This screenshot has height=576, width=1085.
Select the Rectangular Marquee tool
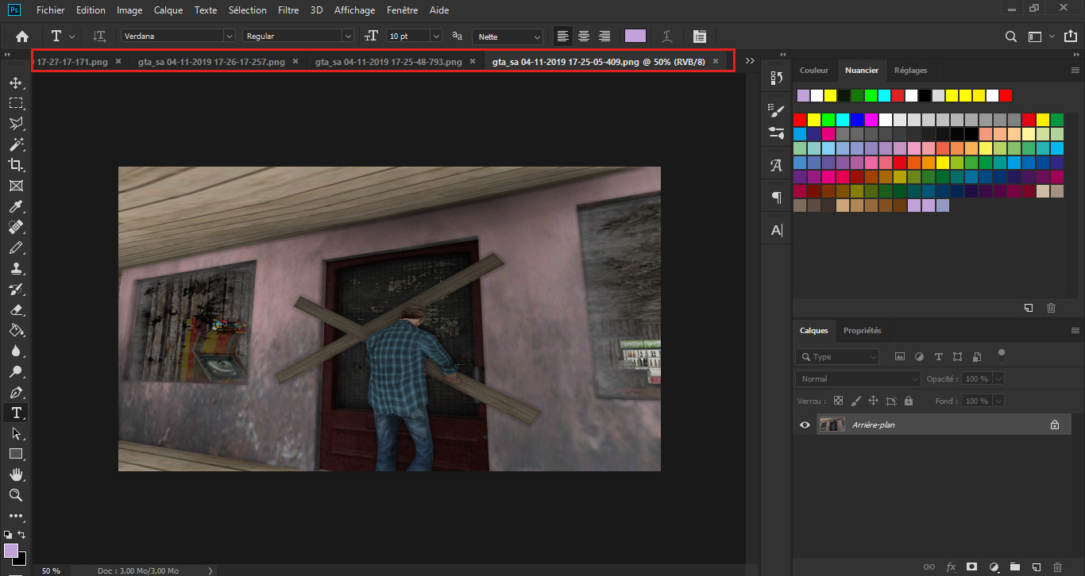point(15,103)
